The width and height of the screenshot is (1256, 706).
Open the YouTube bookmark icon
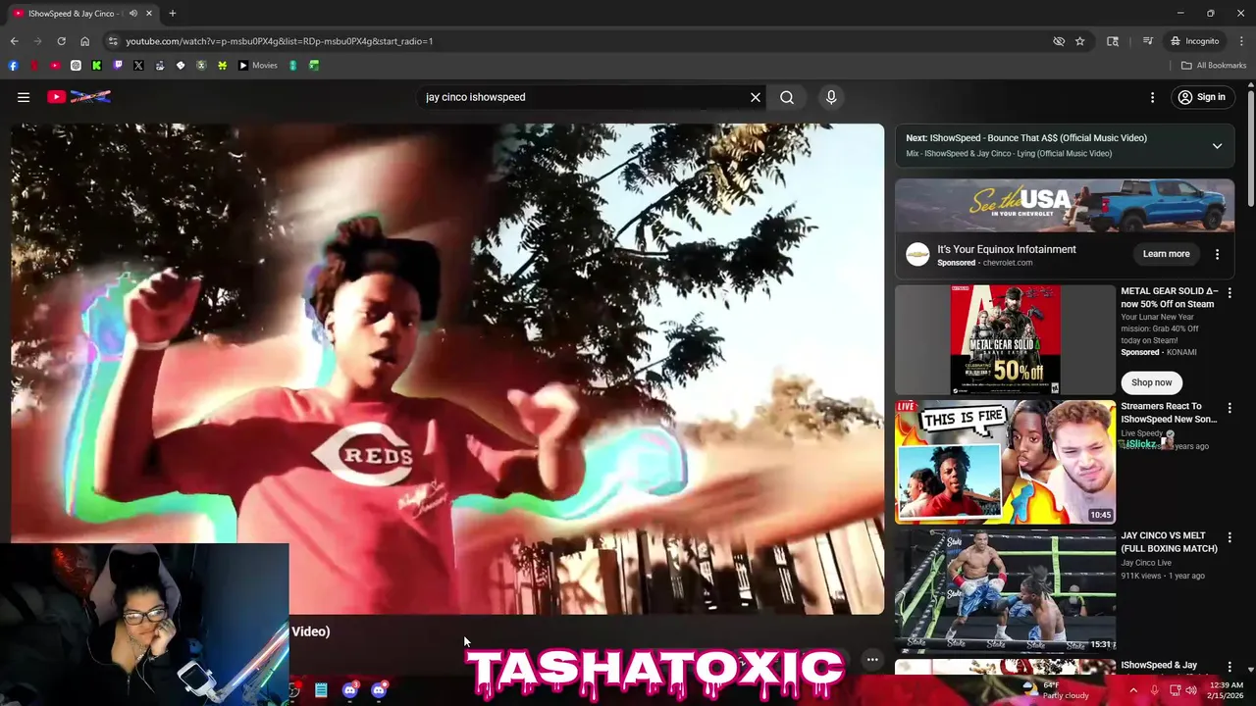point(55,66)
